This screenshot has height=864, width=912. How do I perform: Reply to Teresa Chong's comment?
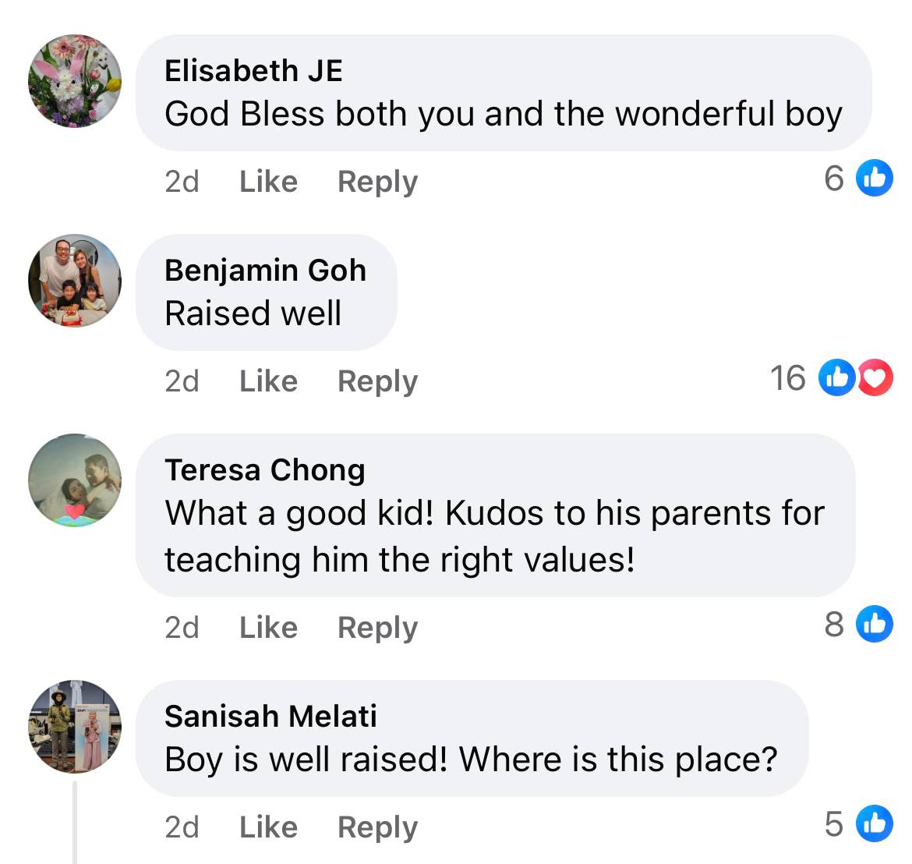(x=377, y=628)
